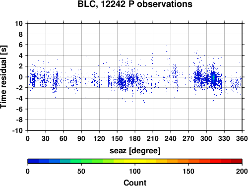Click the colorbar tick label 150
Screen dimensions: 248x186
coord(188,171)
